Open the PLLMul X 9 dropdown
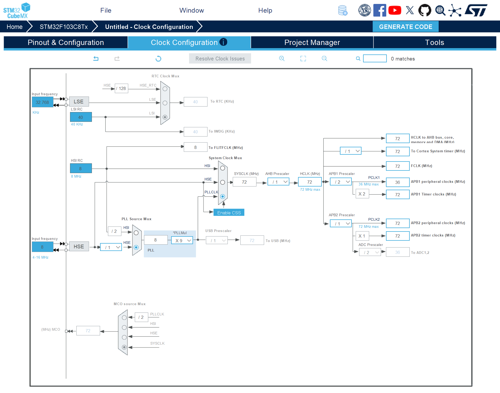The width and height of the screenshot is (500, 393). [182, 240]
